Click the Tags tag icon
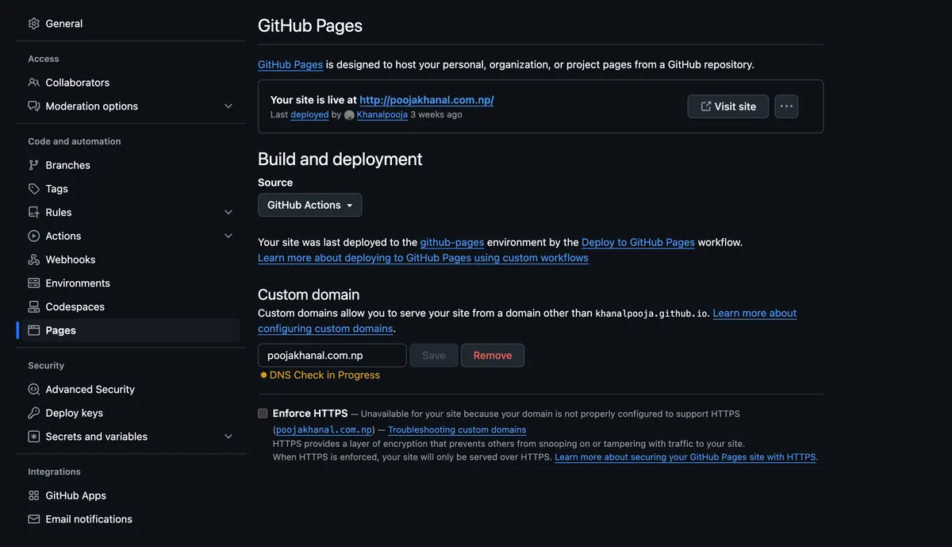Viewport: 952px width, 547px height. 33,189
